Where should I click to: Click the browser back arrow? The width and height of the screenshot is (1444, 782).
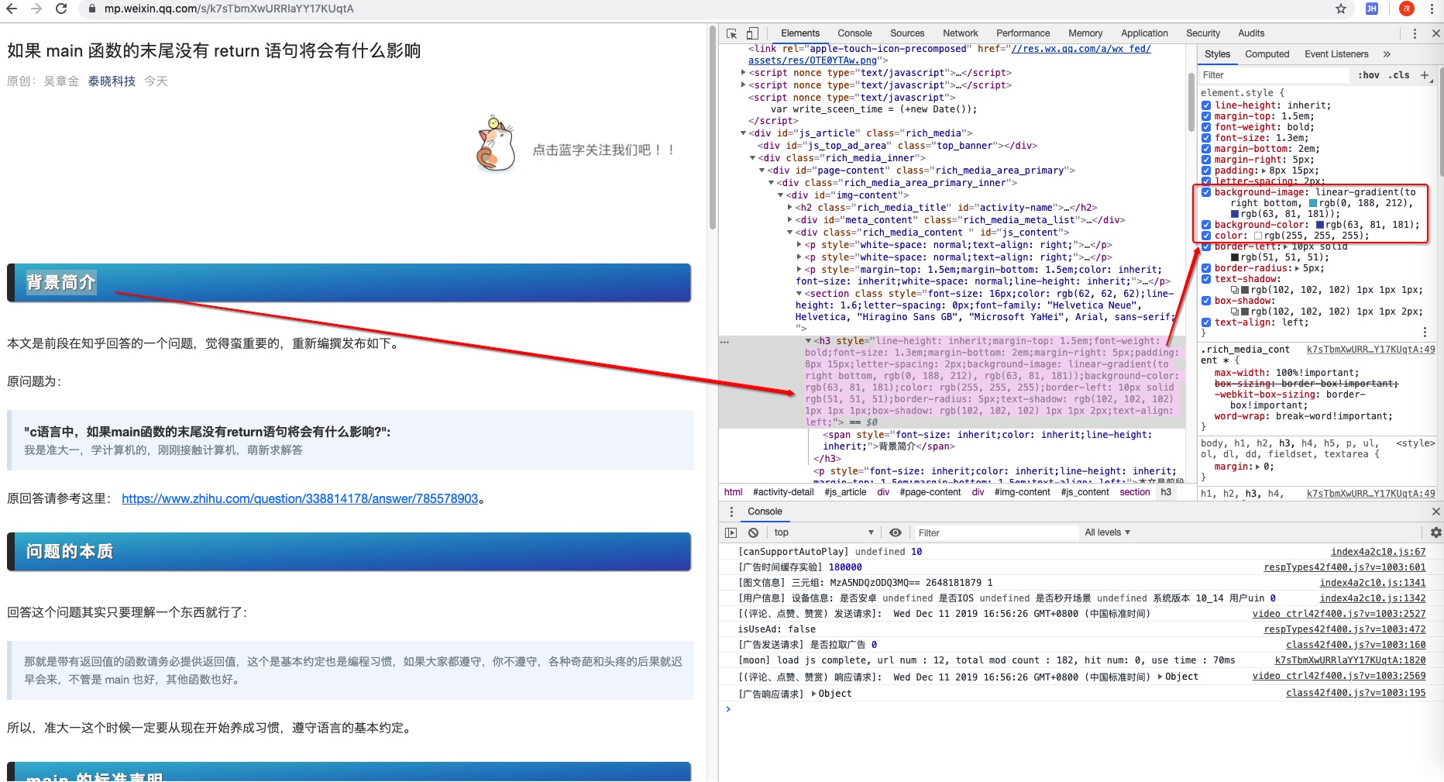pos(12,9)
